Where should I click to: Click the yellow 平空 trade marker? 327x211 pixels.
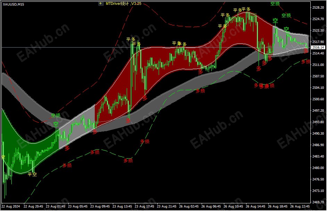coord(32,174)
